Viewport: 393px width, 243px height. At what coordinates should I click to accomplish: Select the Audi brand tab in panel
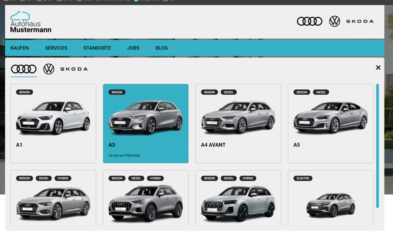click(x=24, y=69)
